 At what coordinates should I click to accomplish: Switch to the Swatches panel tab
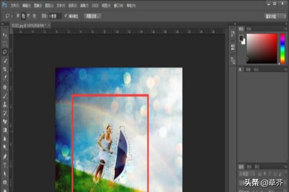(x=249, y=29)
